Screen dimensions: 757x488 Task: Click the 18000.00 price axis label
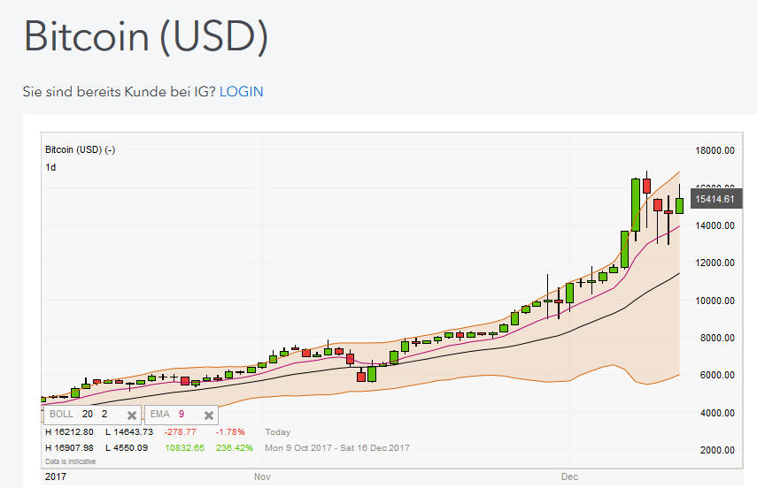(x=715, y=150)
